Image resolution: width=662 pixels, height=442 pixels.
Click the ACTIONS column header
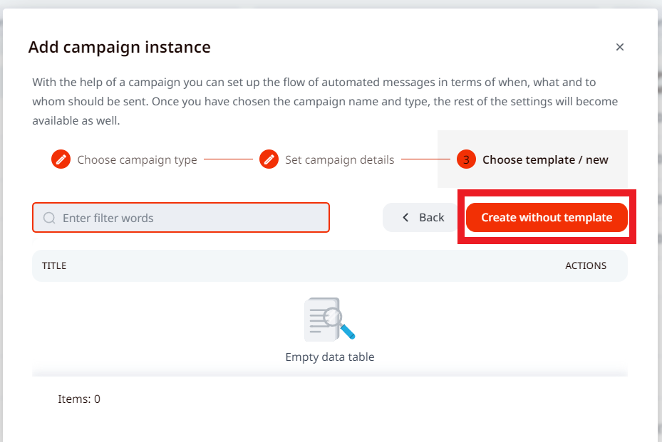(x=586, y=265)
